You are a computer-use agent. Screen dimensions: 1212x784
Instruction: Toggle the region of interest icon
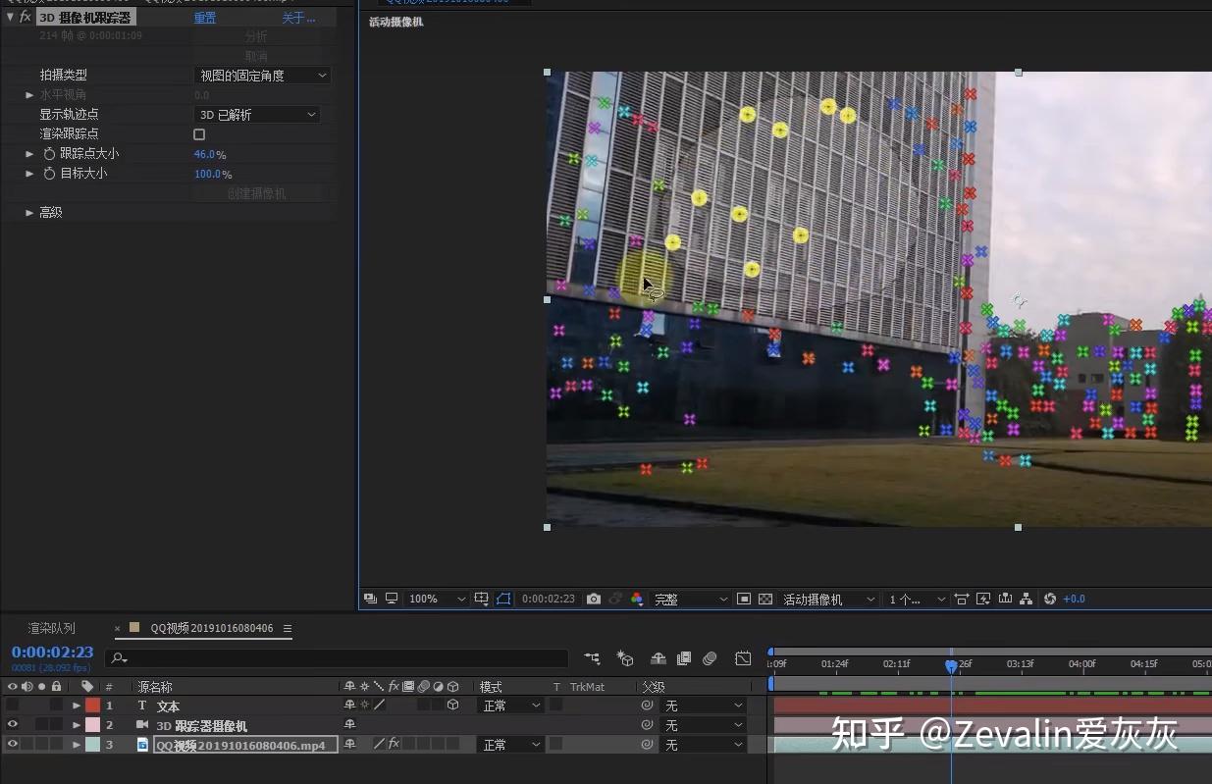[744, 599]
